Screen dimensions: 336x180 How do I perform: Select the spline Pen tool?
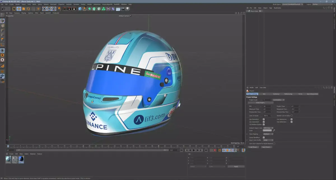point(85,9)
